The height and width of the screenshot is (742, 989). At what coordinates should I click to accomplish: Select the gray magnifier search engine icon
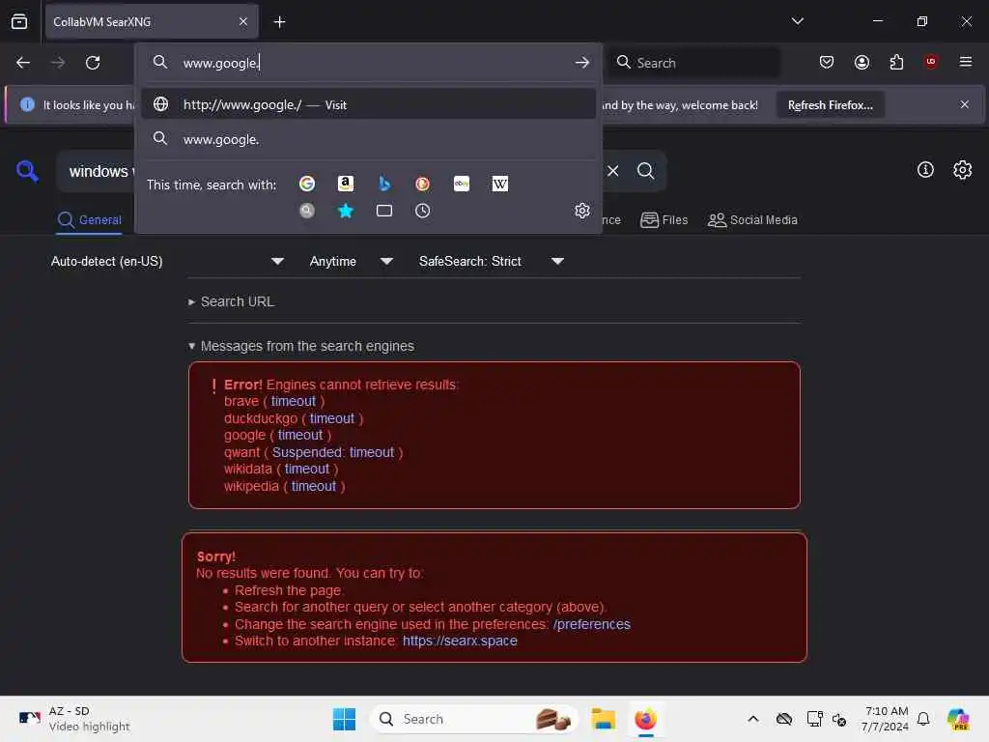coord(307,211)
